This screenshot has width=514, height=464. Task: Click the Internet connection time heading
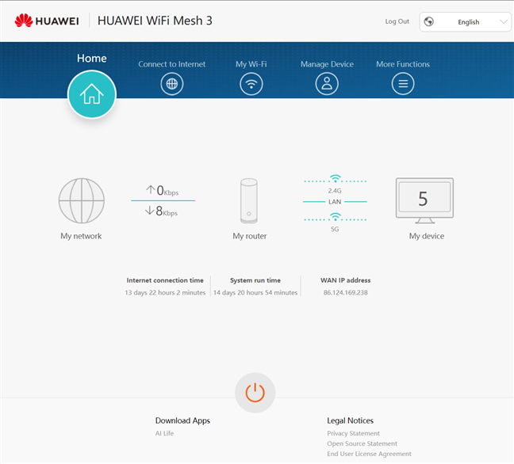pyautogui.click(x=165, y=280)
